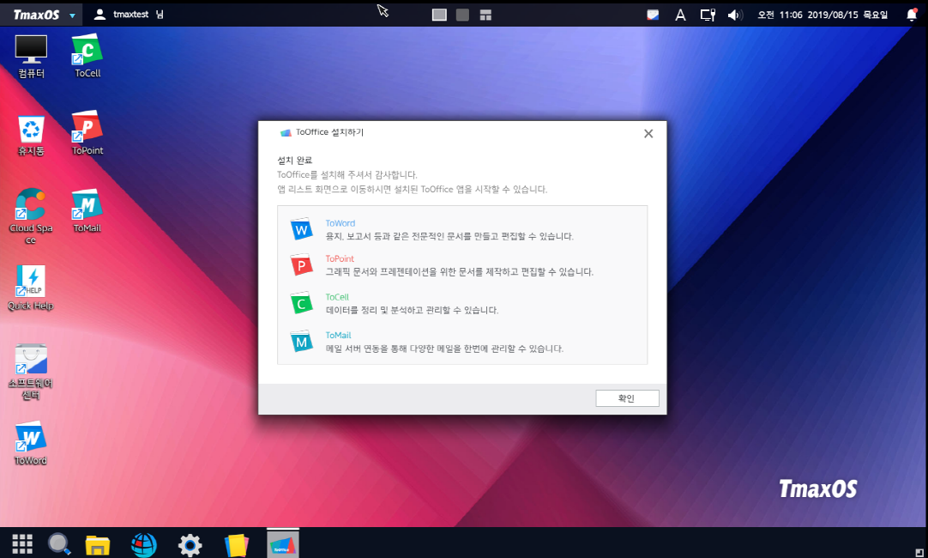This screenshot has width=928, height=558.
Task: Open the Cloud Space desktop icon
Action: 31,205
